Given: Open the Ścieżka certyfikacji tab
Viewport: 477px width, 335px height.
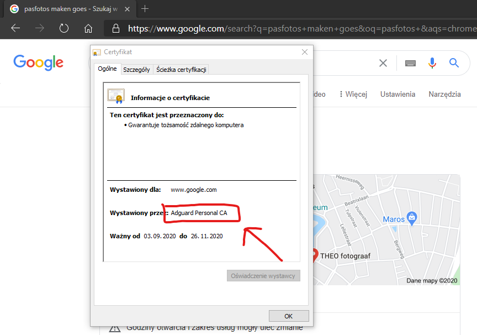Looking at the screenshot, I should pyautogui.click(x=181, y=70).
